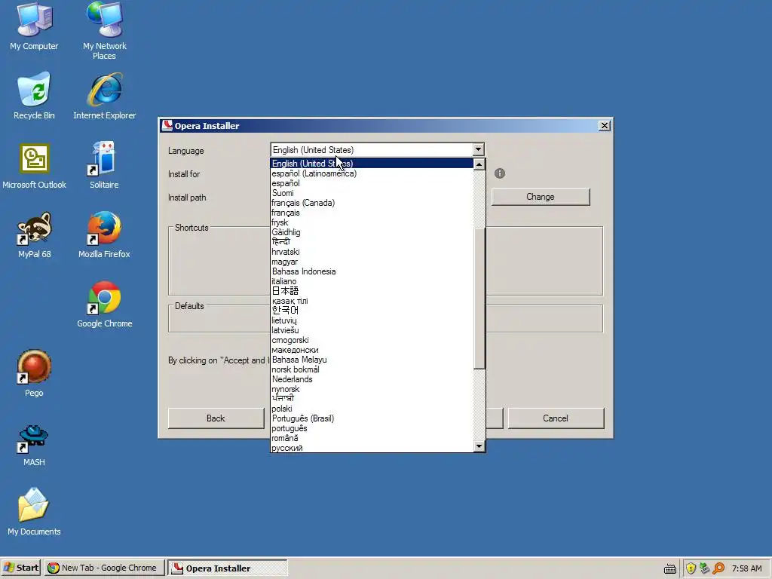Switch to New Tab - Google Chrome taskbar item
This screenshot has width=772, height=579.
pos(103,568)
